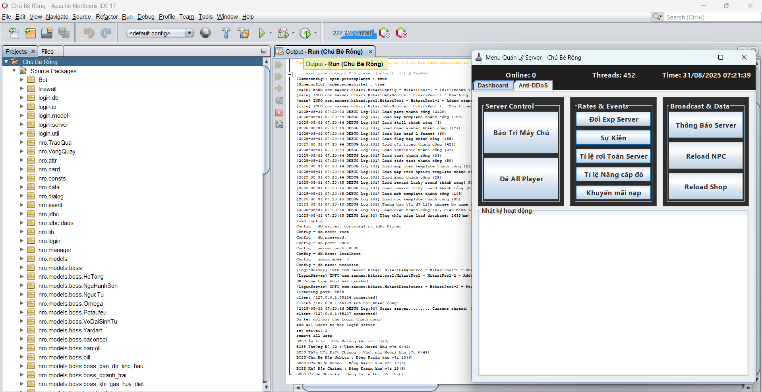762x392 pixels.
Task: Click the Save All toolbar icon
Action: pos(64,33)
